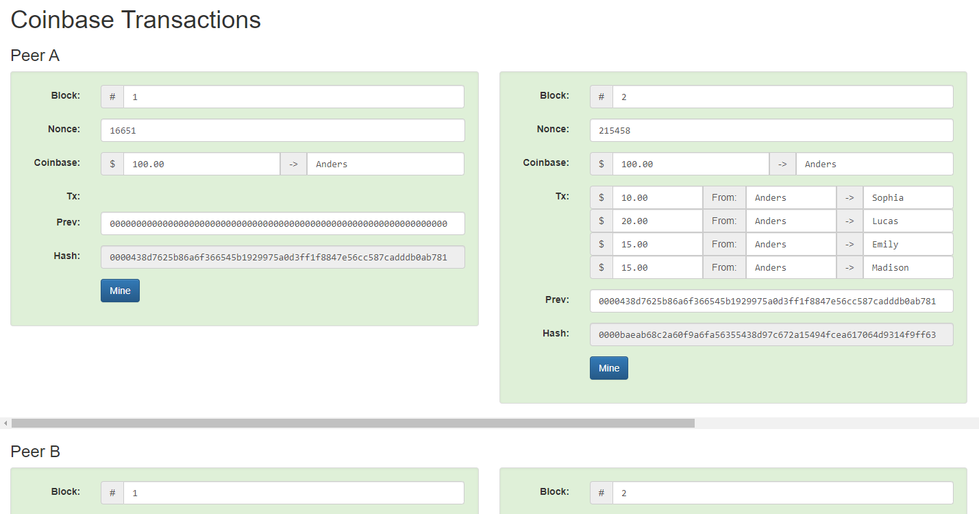
Task: Click the "$" prefix of block 2 coinbase
Action: (602, 164)
